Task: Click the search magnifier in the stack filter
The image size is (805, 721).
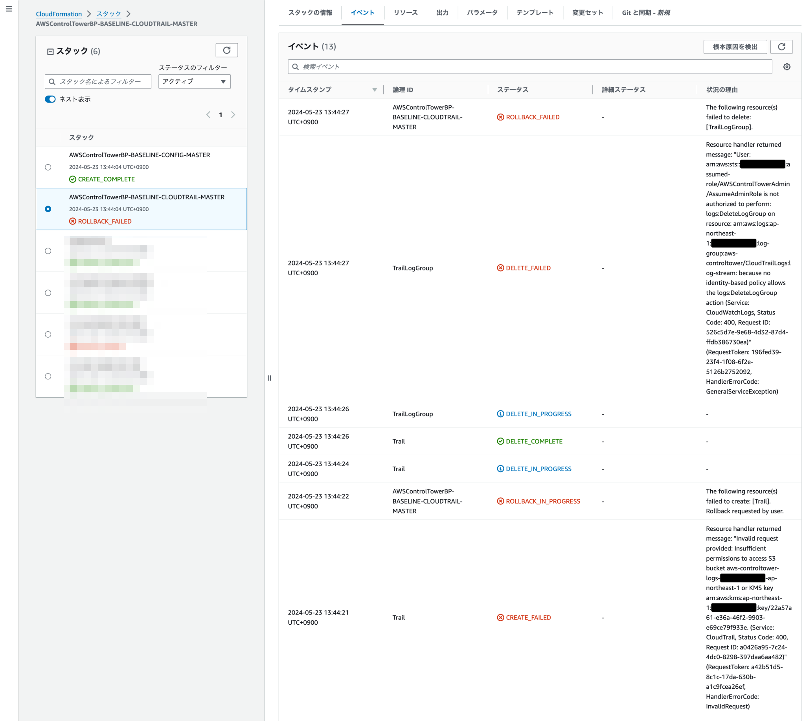Action: [x=52, y=82]
